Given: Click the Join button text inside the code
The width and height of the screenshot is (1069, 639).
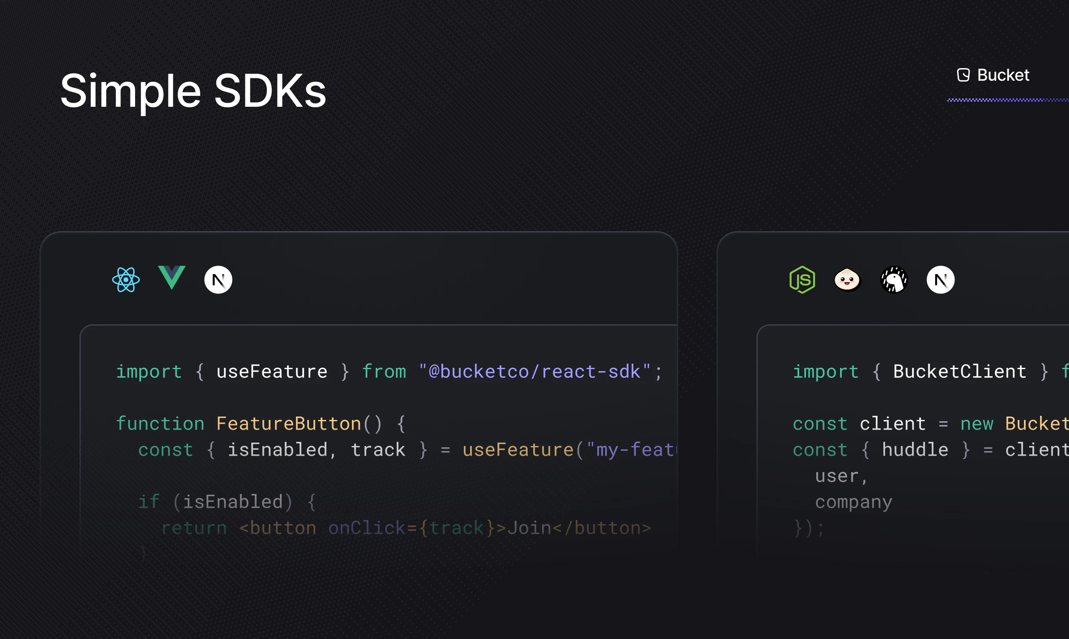Looking at the screenshot, I should tap(530, 527).
